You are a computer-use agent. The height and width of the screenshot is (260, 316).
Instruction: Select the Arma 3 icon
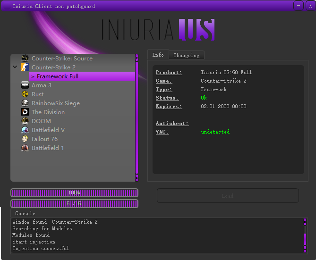click(x=25, y=85)
